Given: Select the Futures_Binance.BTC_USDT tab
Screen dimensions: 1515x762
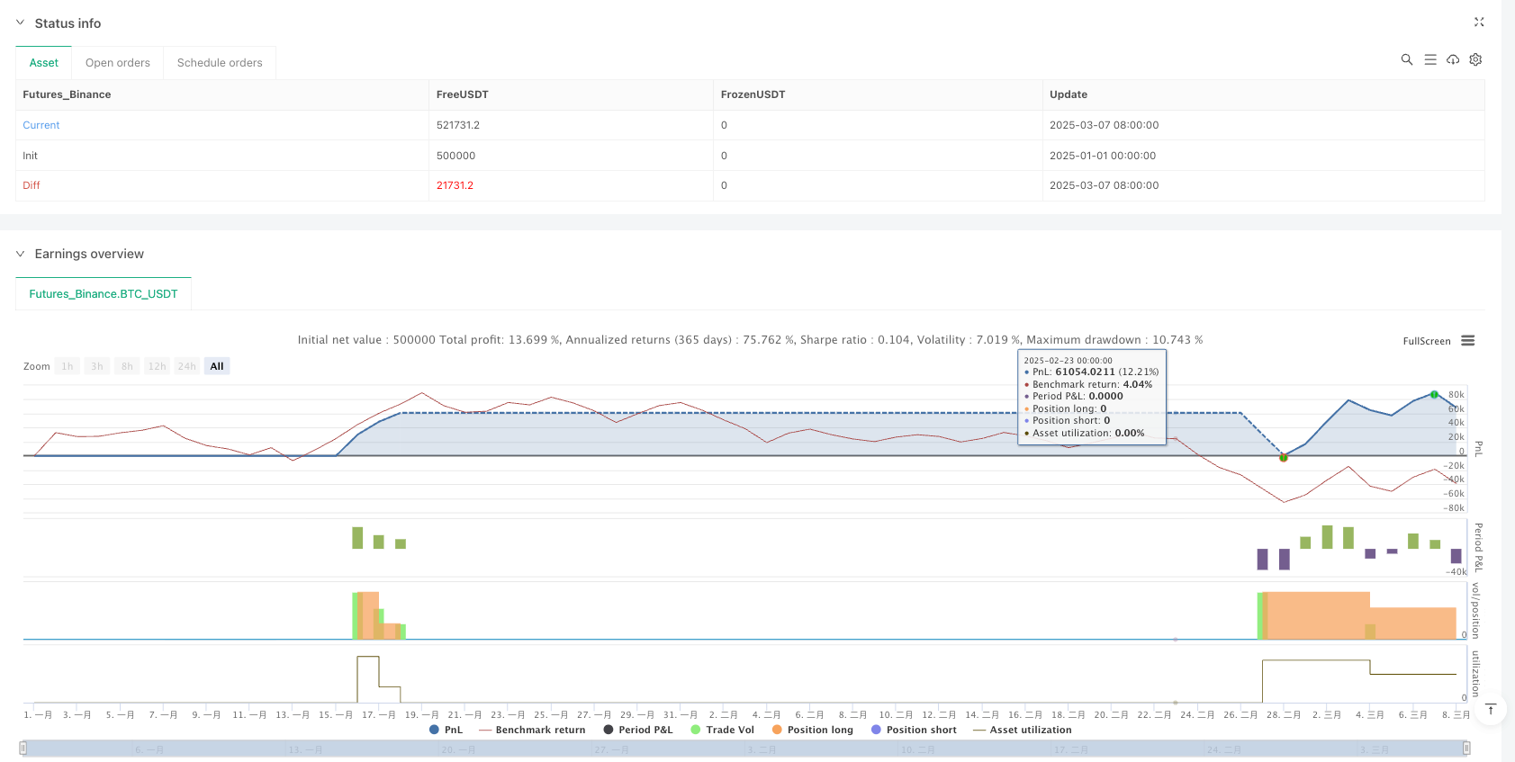Looking at the screenshot, I should point(104,294).
